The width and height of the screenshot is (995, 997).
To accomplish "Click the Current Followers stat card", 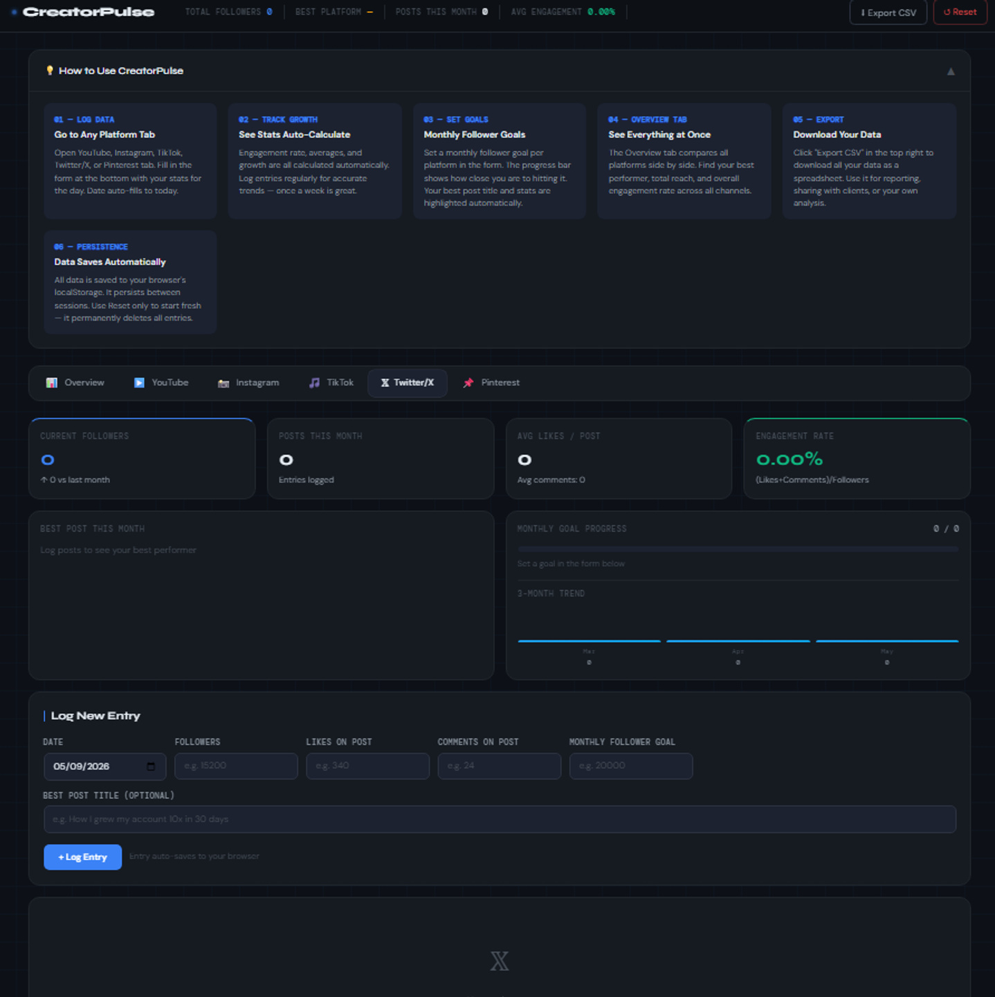I will (x=142, y=458).
